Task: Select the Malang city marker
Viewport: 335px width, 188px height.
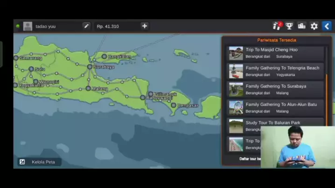Action: tap(88, 88)
